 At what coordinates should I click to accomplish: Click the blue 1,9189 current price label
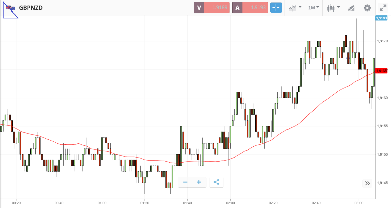tap(381, 18)
